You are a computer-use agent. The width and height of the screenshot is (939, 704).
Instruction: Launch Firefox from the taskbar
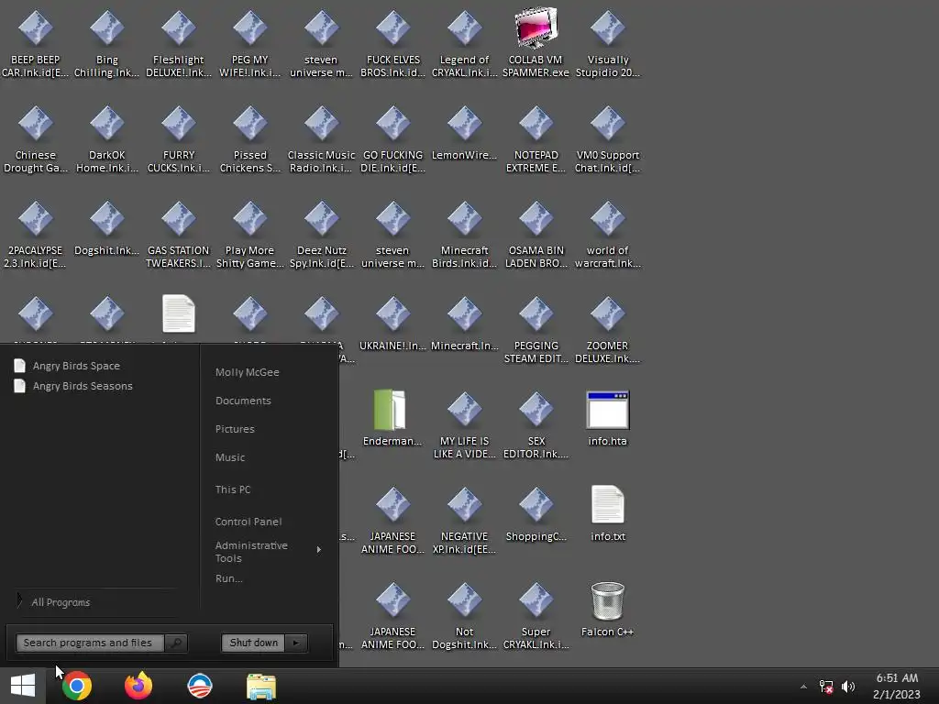tap(138, 686)
